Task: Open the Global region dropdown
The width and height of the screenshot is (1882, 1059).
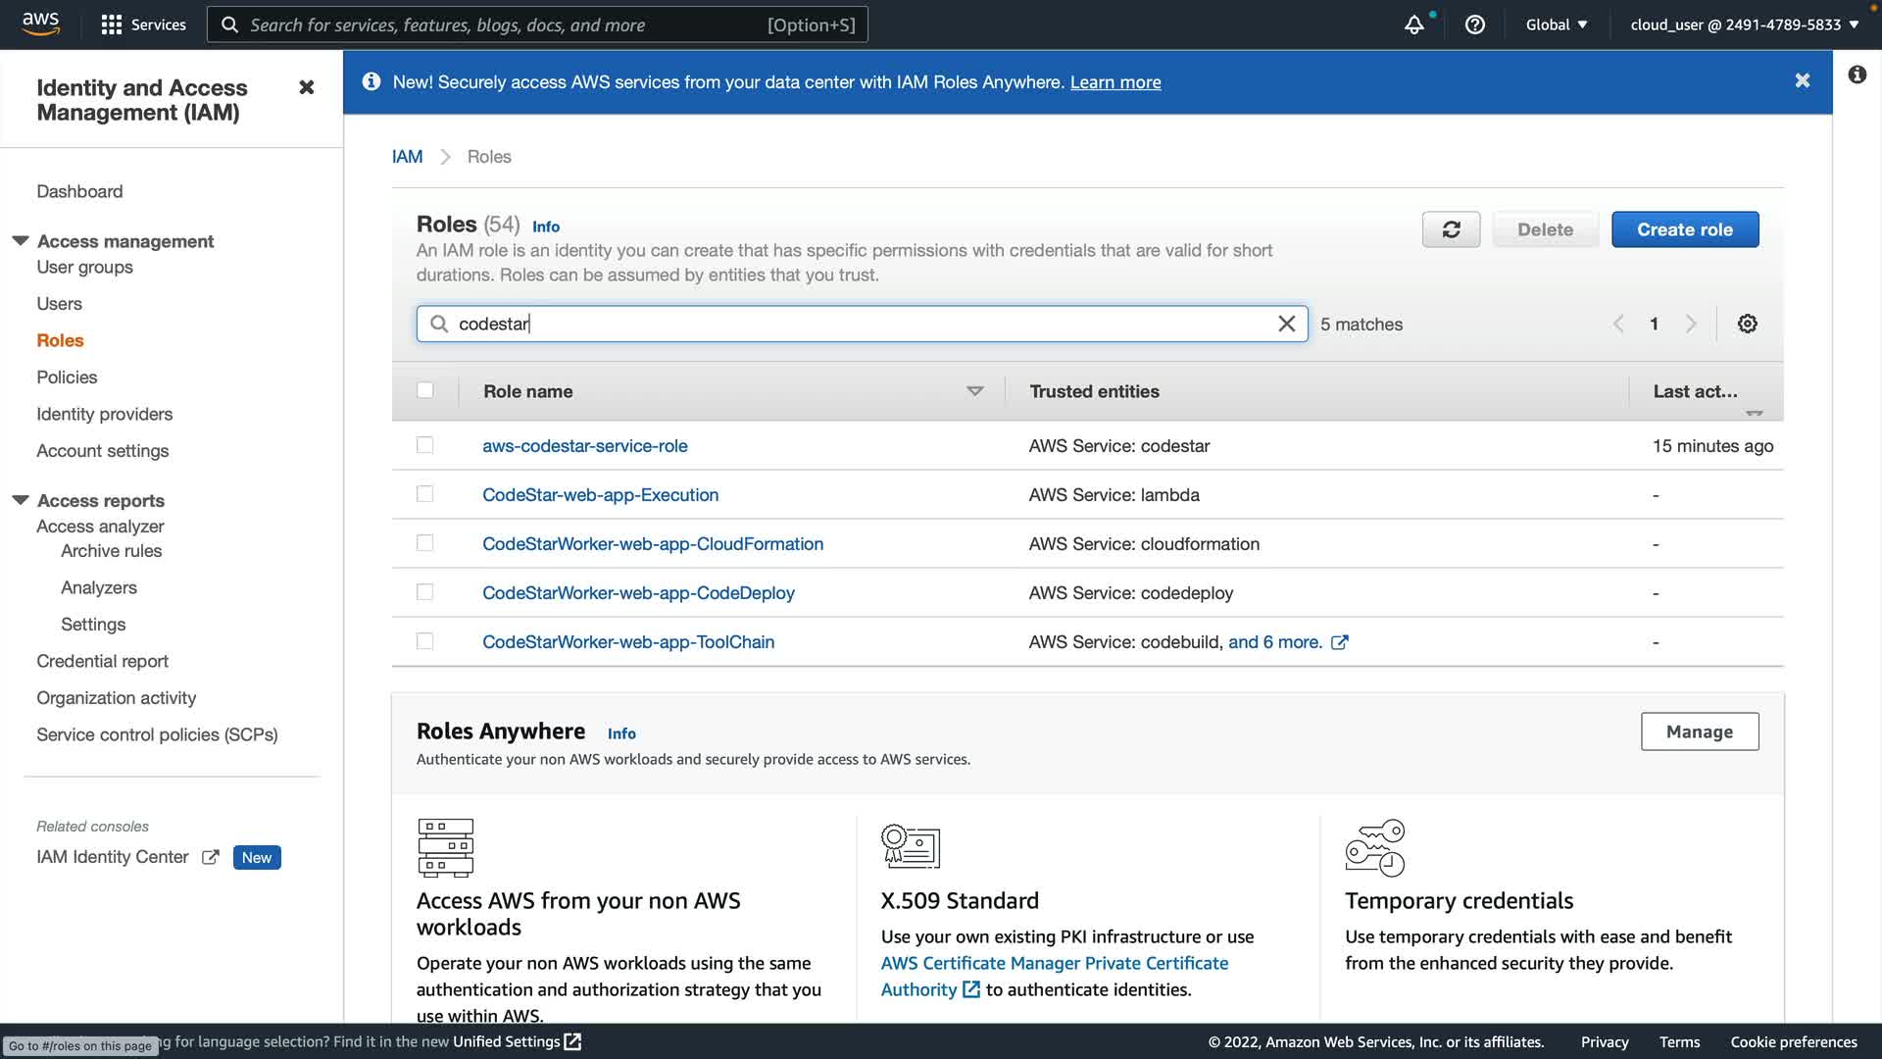Action: (x=1556, y=25)
